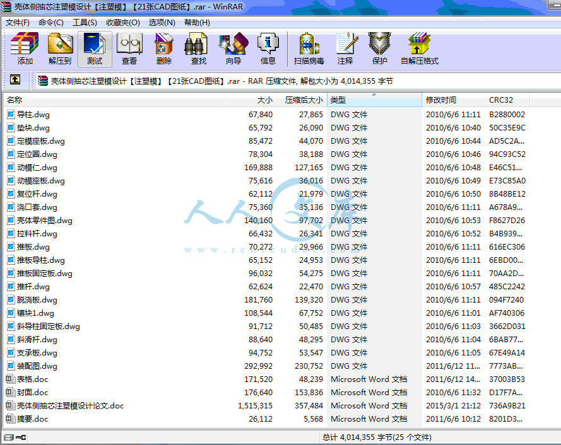Click the Extract To (解压到) icon
The height and width of the screenshot is (445, 561).
60,49
